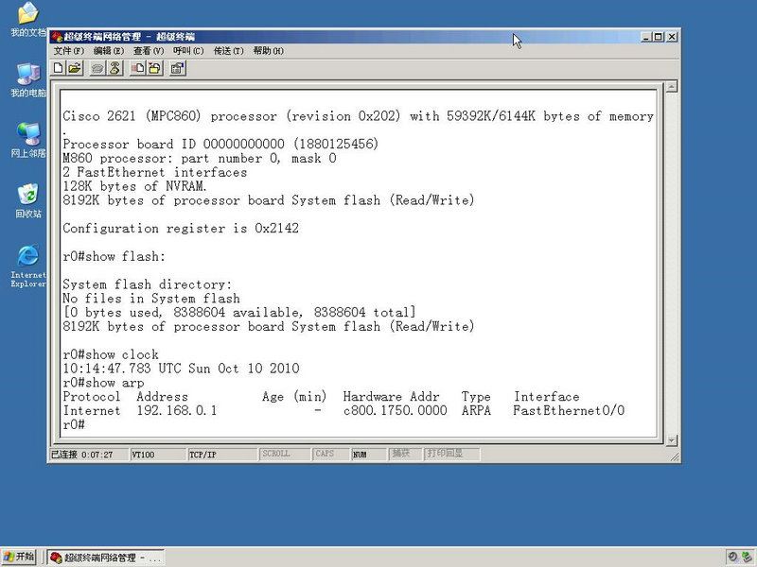Click the 开始 Start button
The image size is (757, 567).
pyautogui.click(x=18, y=557)
